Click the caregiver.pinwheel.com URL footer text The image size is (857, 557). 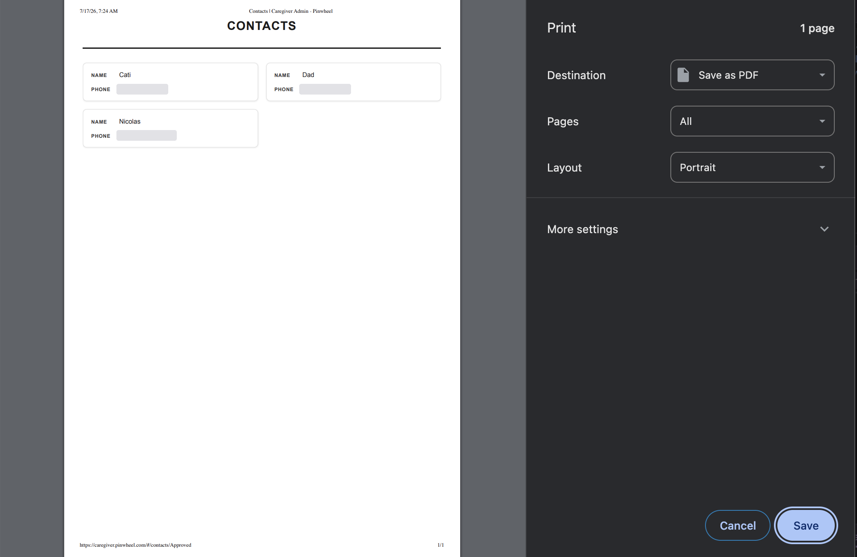pos(135,545)
